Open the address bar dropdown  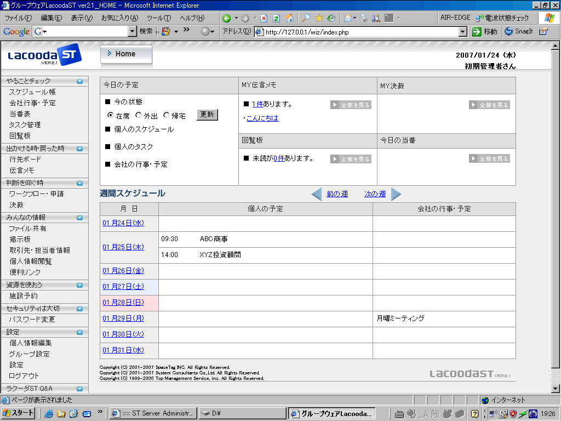tap(463, 32)
